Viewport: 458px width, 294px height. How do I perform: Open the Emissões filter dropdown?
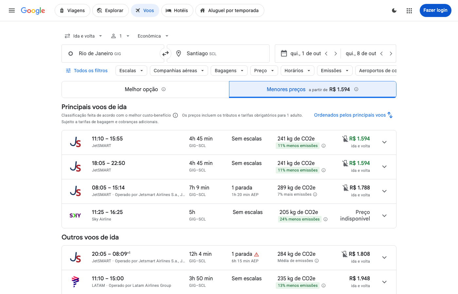[x=335, y=71]
